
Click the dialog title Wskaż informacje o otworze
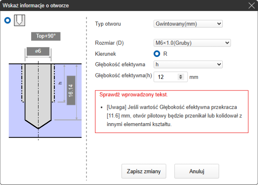(x=36, y=6)
